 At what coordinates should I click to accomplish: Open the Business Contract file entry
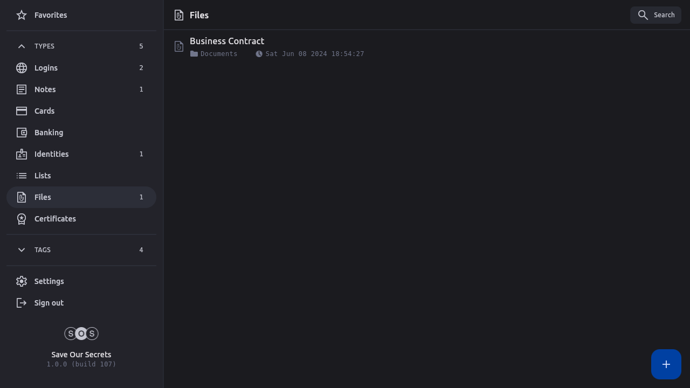click(x=227, y=41)
